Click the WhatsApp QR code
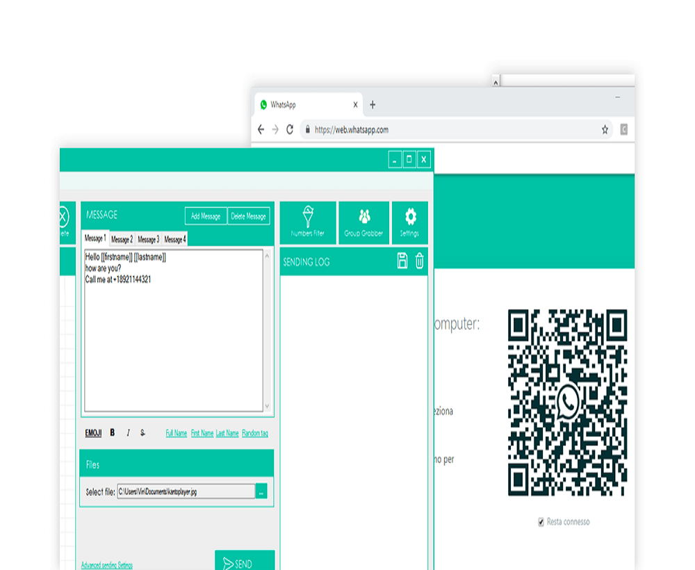Image resolution: width=695 pixels, height=570 pixels. [x=567, y=402]
